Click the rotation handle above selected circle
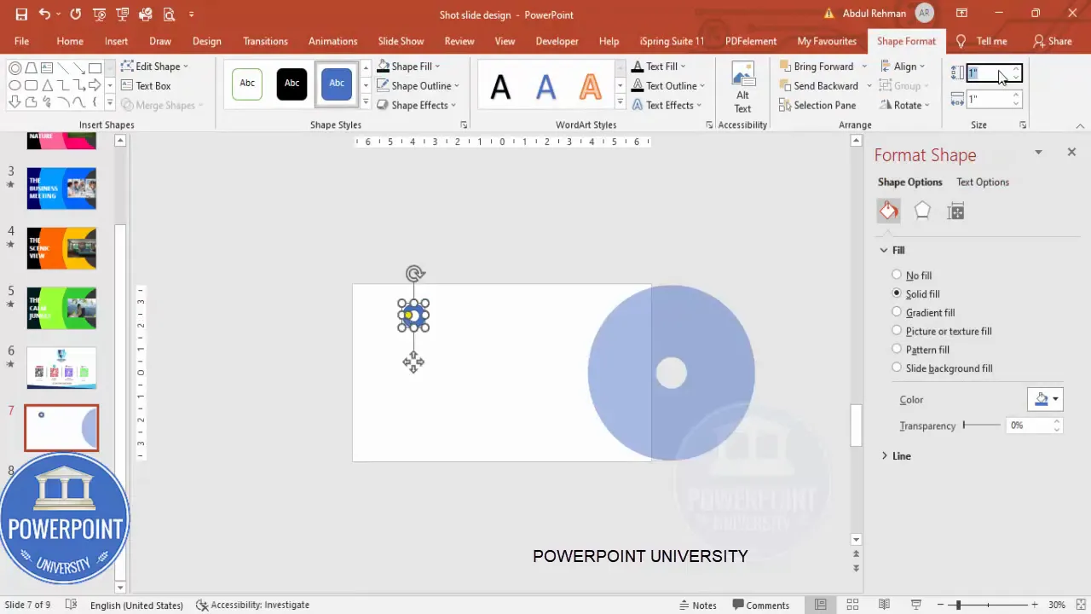 (414, 274)
